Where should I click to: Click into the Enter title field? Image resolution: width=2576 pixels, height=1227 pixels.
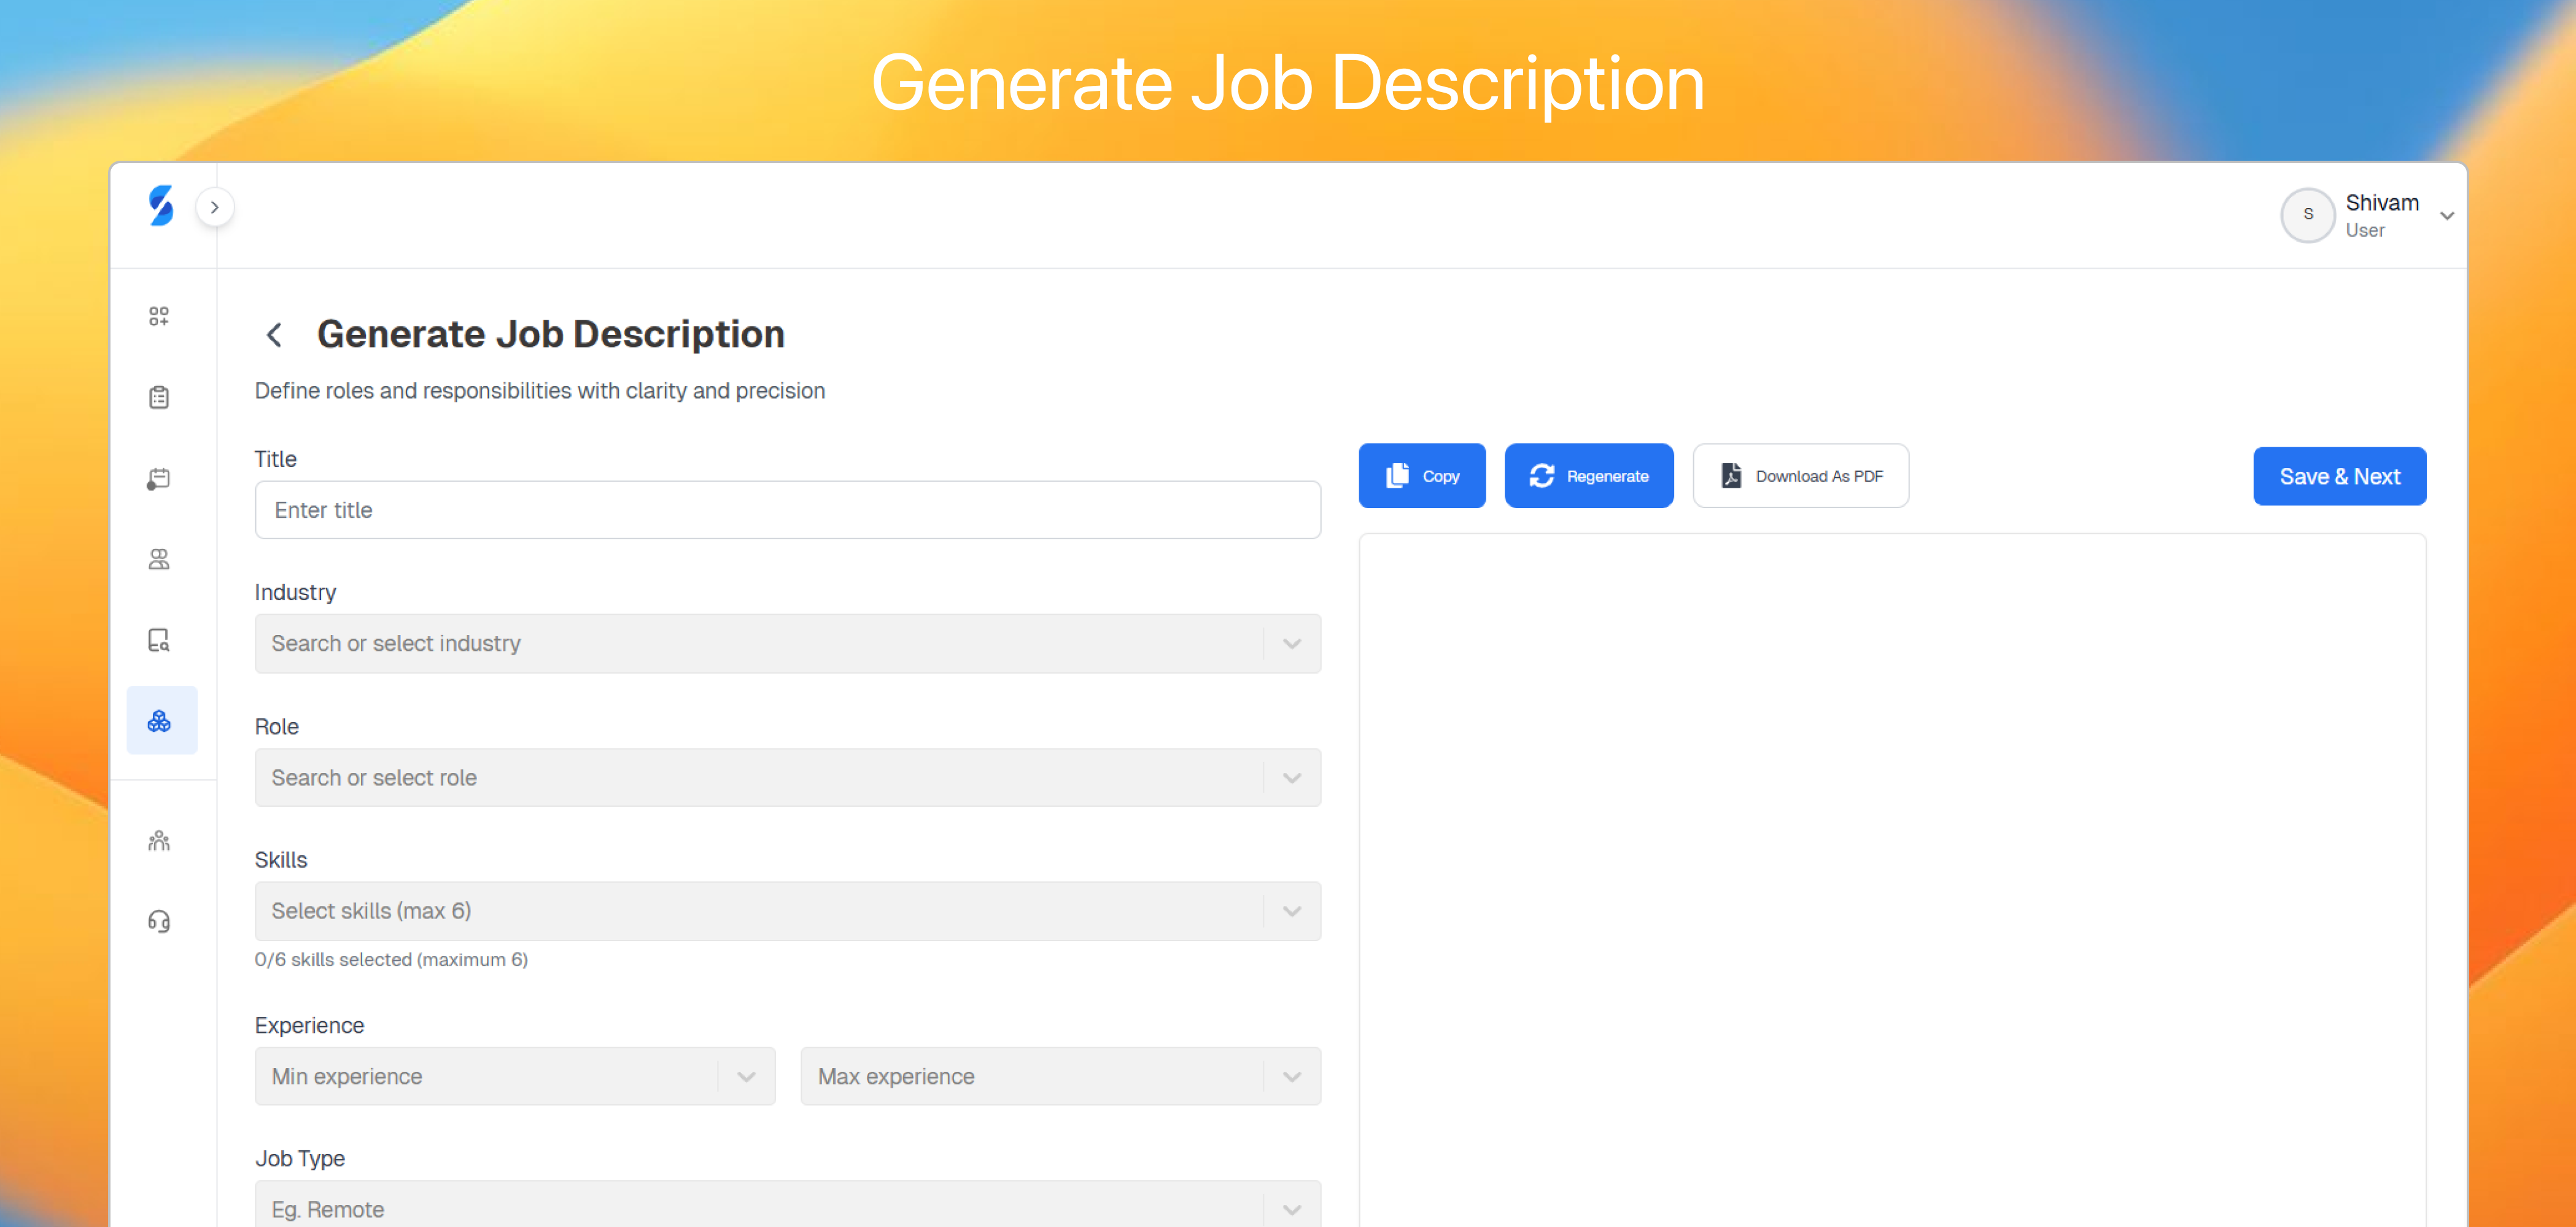pos(787,510)
